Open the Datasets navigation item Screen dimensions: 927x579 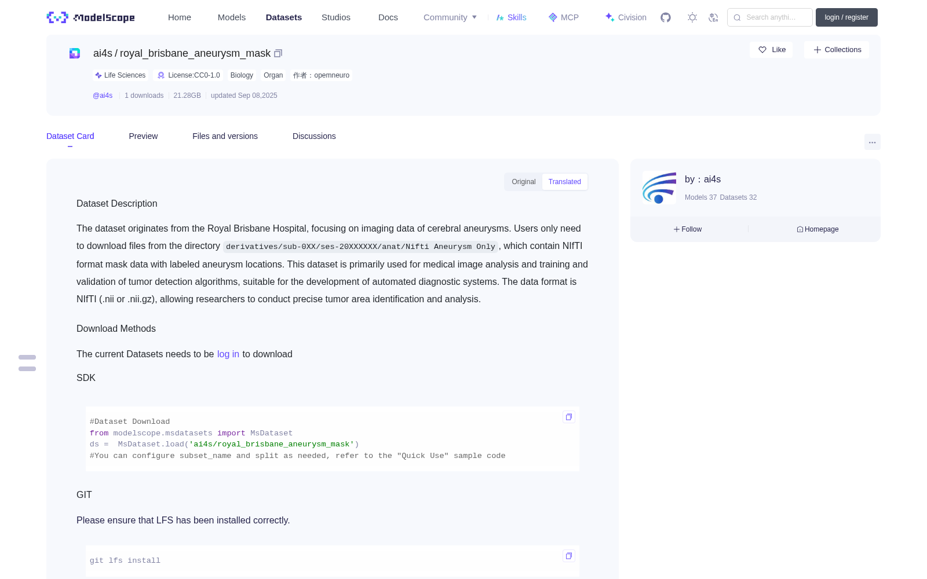click(284, 17)
